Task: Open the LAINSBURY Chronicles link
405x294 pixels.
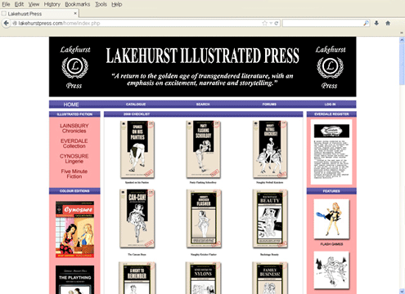Action: coord(74,128)
